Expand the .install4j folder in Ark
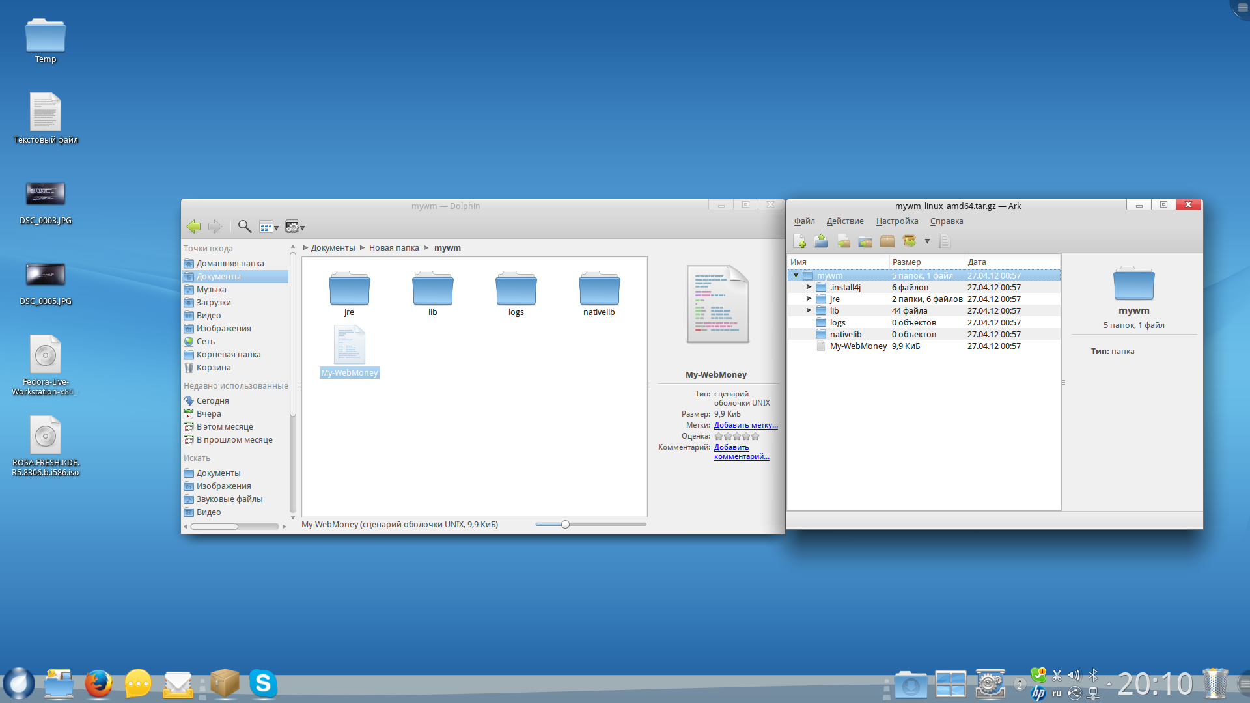 [x=809, y=287]
